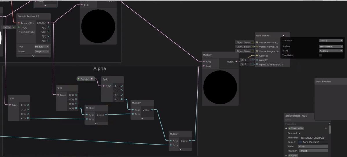Screen dimensions: 347x157
Task: Click the AlphaClipThreshold(1) input port
Action: point(257,64)
